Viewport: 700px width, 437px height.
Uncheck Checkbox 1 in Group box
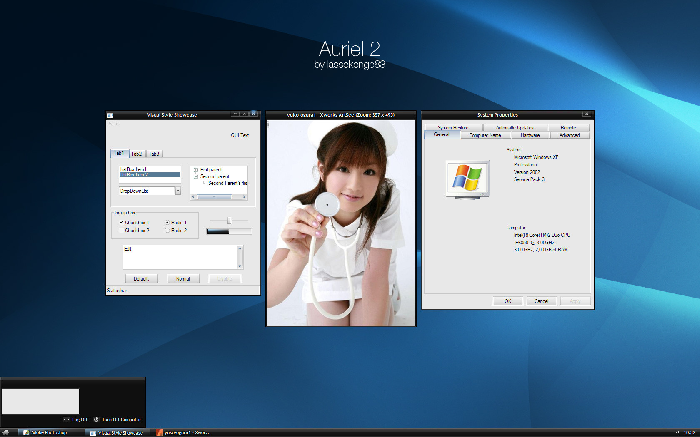121,223
